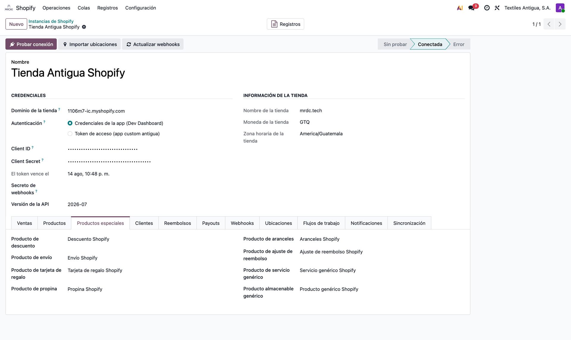Switch to the Payouts tab
Viewport: 571px width, 340px height.
(211, 223)
